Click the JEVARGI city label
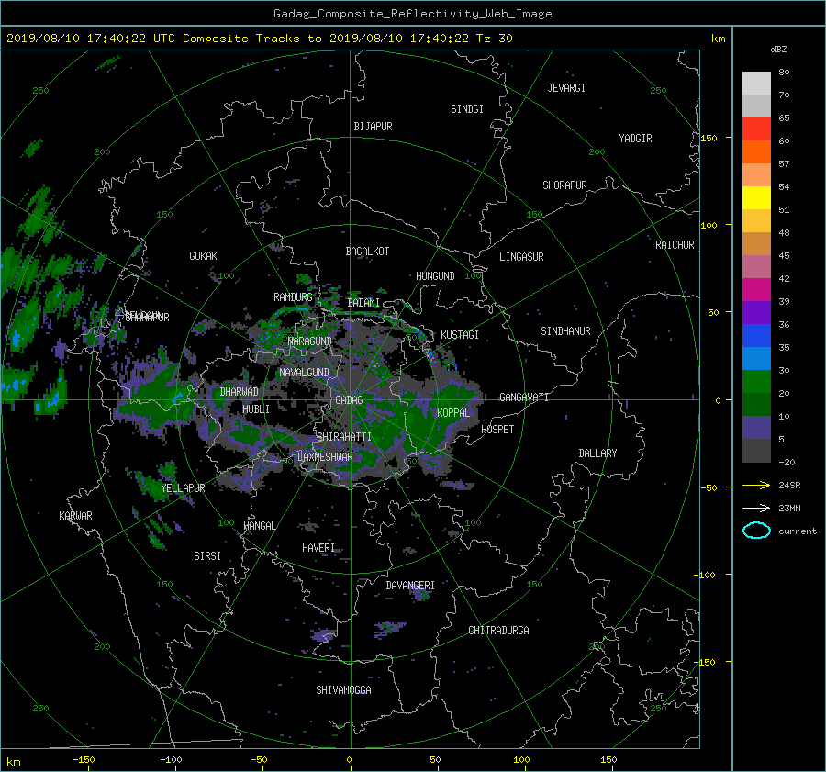 (566, 88)
